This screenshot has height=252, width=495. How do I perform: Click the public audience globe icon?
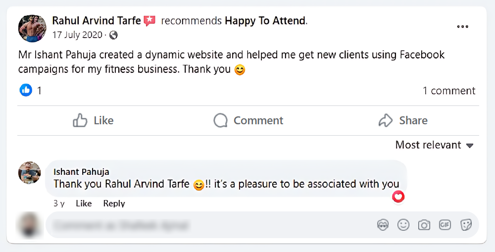(113, 35)
